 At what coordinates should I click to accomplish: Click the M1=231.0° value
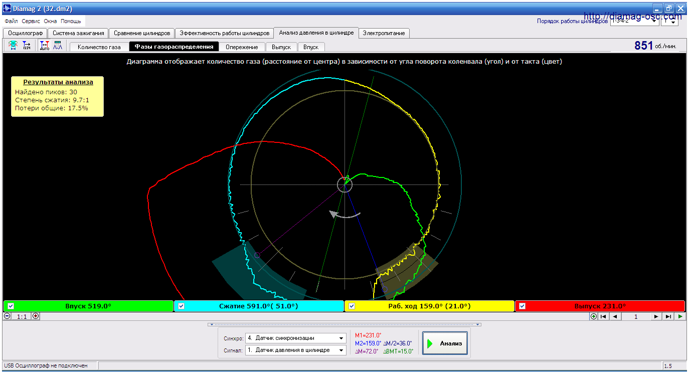click(x=368, y=335)
